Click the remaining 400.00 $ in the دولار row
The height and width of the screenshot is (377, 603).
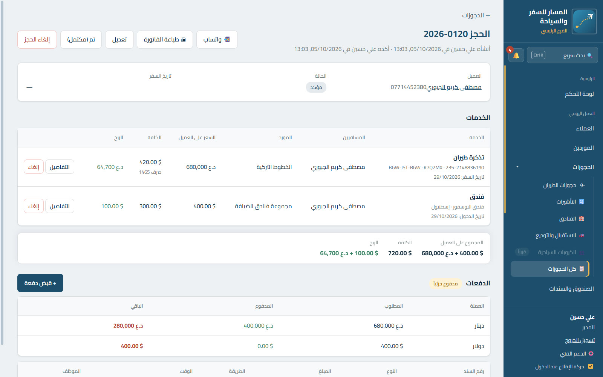[132, 346]
